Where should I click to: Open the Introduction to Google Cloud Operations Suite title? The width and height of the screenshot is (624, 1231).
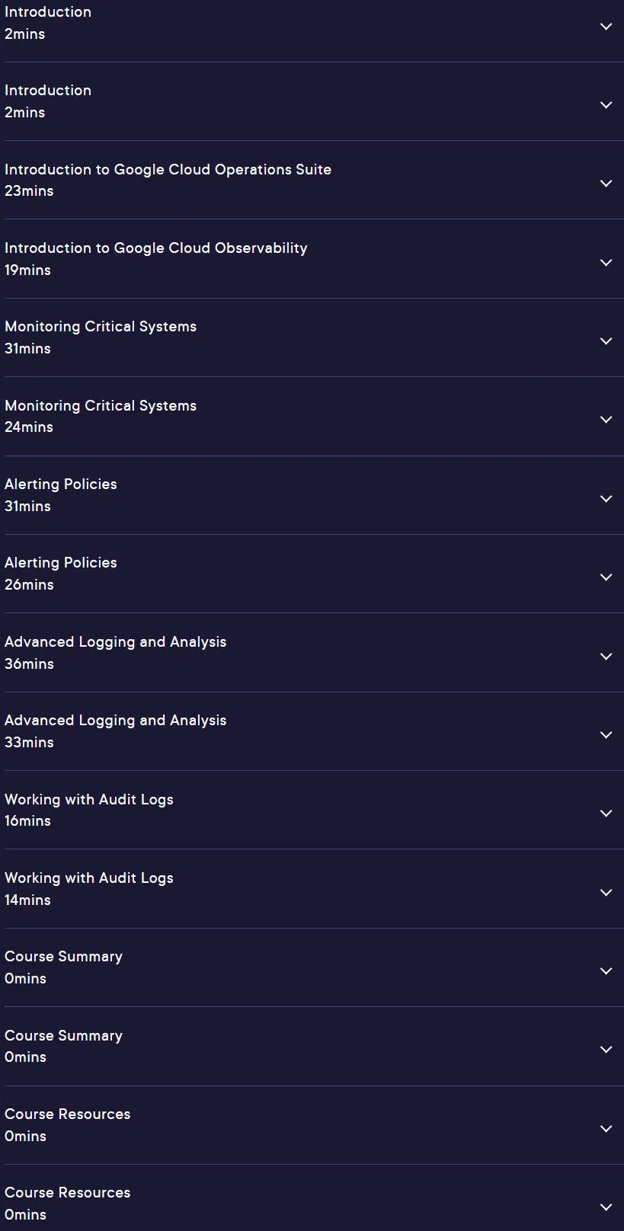pyautogui.click(x=168, y=169)
